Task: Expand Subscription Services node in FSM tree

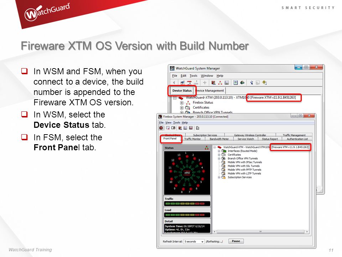Action: pos(219,177)
